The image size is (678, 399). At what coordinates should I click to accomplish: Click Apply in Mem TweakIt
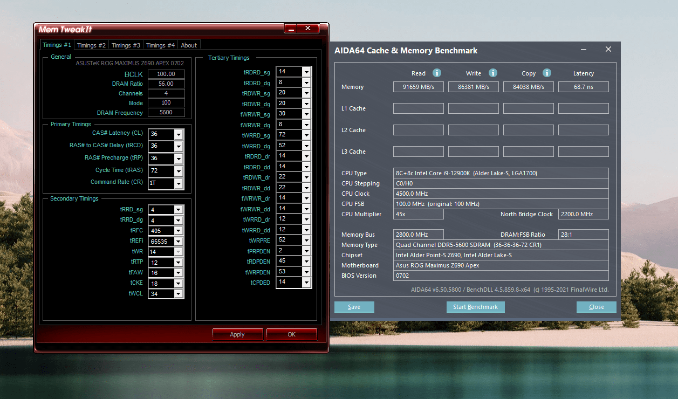coord(237,334)
